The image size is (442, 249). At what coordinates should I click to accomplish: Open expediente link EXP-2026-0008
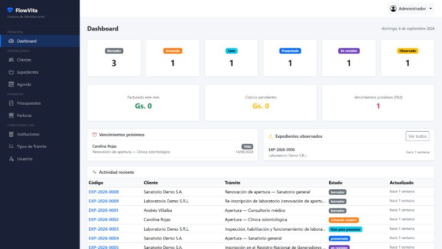(x=103, y=191)
